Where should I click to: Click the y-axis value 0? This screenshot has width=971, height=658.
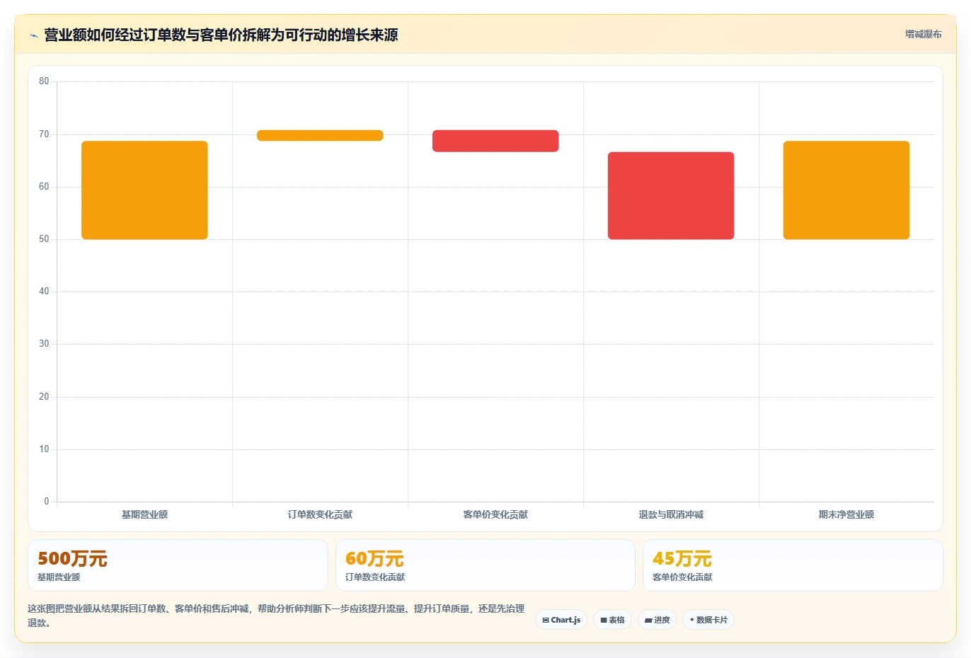(47, 502)
